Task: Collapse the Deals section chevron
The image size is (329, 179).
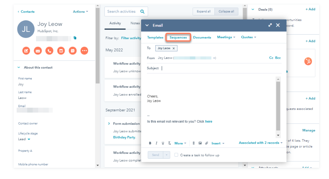Action: [253, 9]
